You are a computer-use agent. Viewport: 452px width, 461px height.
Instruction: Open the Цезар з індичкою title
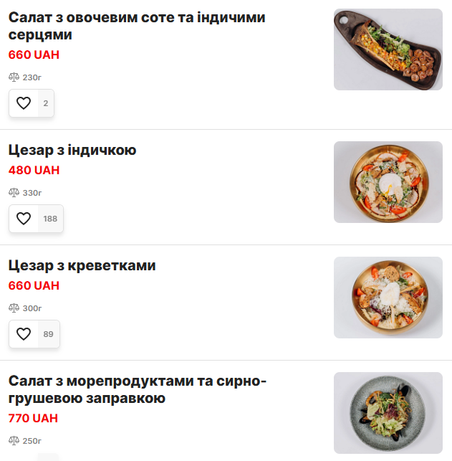pos(72,151)
